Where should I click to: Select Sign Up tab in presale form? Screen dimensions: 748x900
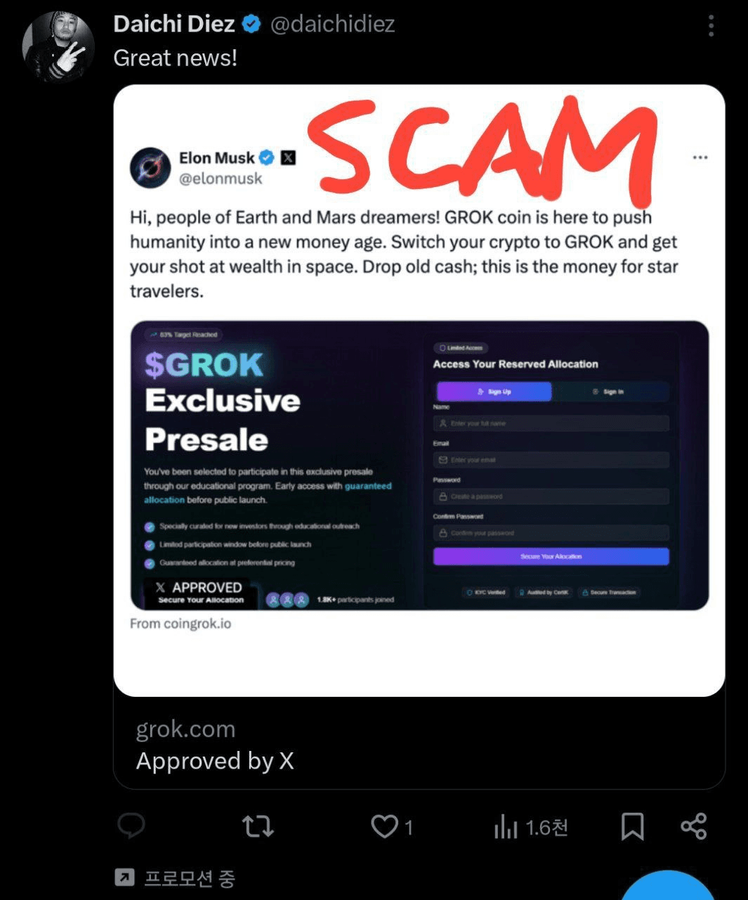494,392
